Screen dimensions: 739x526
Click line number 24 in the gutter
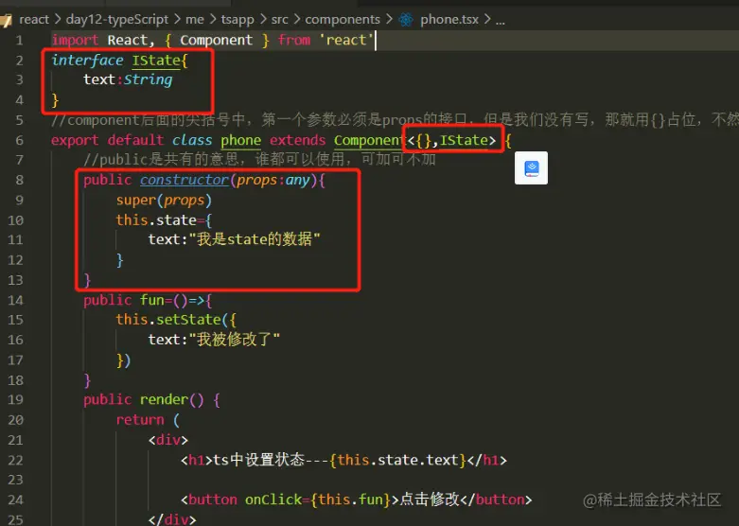(x=15, y=500)
